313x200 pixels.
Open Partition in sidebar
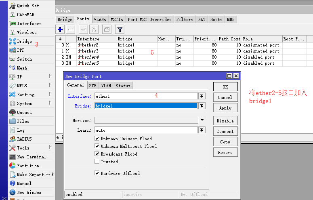click(x=28, y=166)
